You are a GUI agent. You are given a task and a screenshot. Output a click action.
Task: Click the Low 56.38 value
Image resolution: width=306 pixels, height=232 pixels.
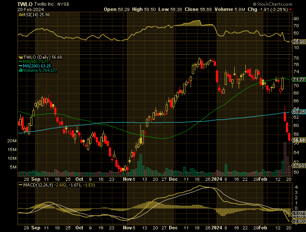pyautogui.click(x=170, y=9)
